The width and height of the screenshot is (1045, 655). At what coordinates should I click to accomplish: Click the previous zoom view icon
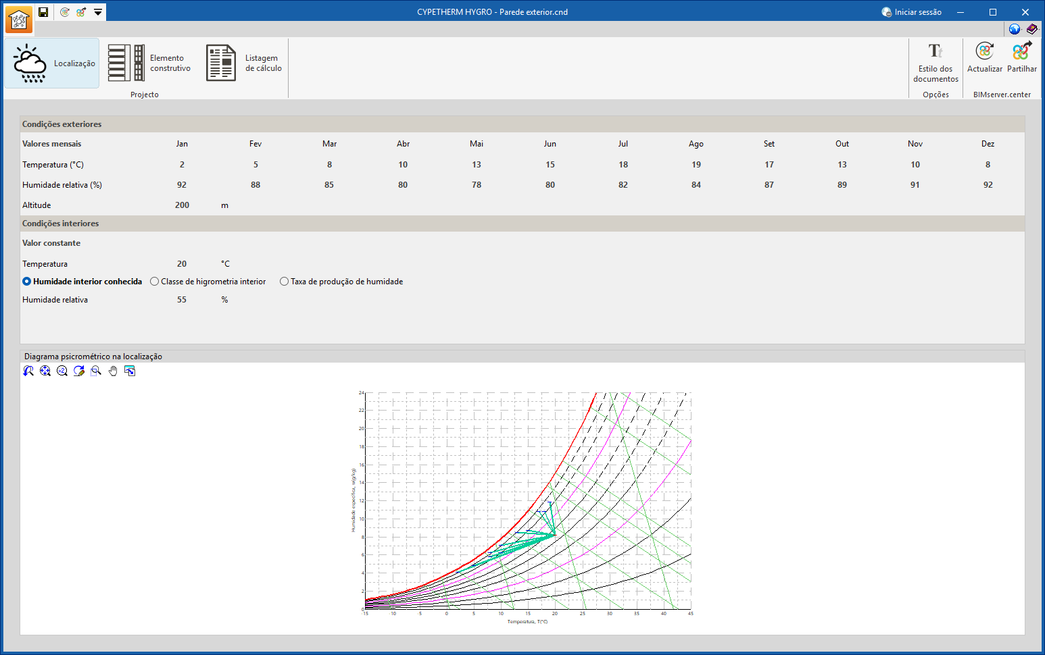(x=28, y=371)
